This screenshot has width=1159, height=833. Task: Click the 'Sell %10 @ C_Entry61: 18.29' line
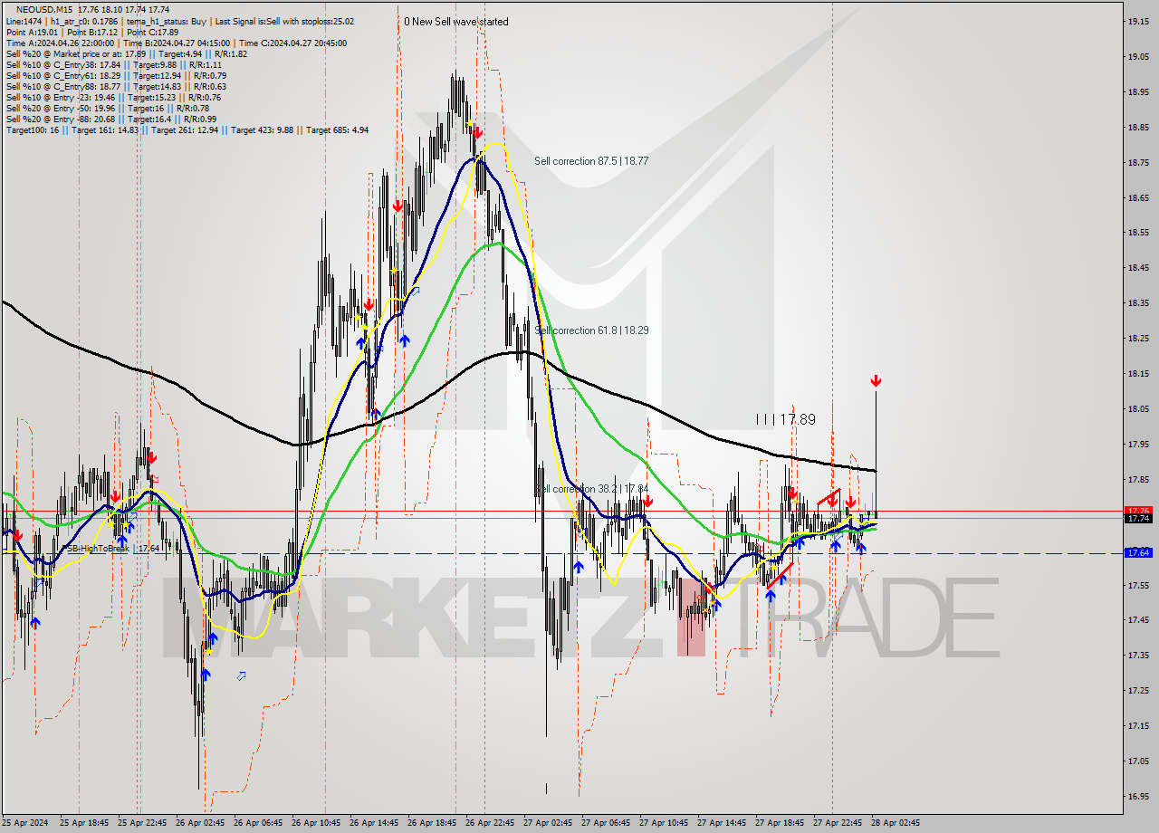click(116, 75)
